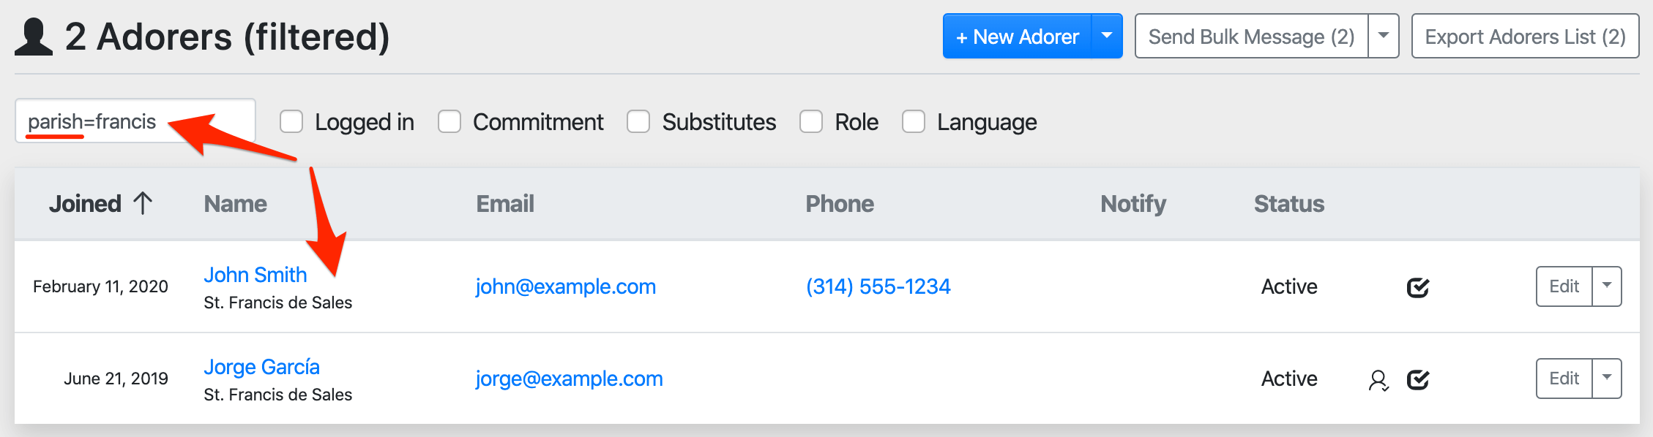Sort by the Name column header

(235, 204)
